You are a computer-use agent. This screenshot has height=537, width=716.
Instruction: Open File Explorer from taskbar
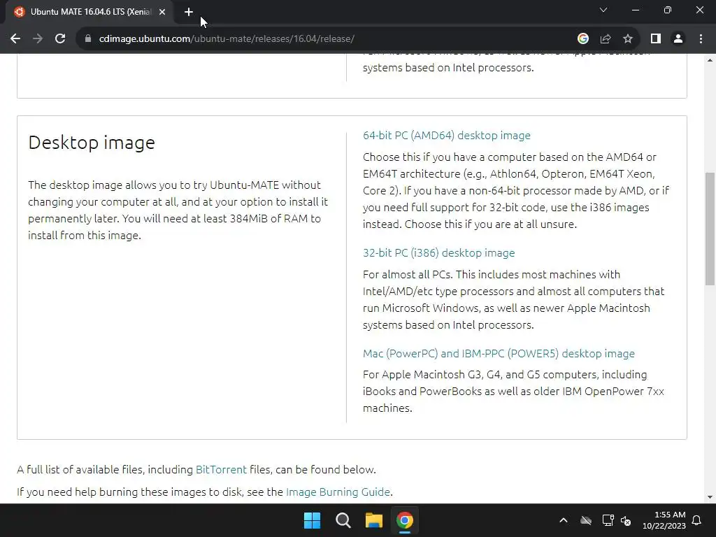(373, 520)
